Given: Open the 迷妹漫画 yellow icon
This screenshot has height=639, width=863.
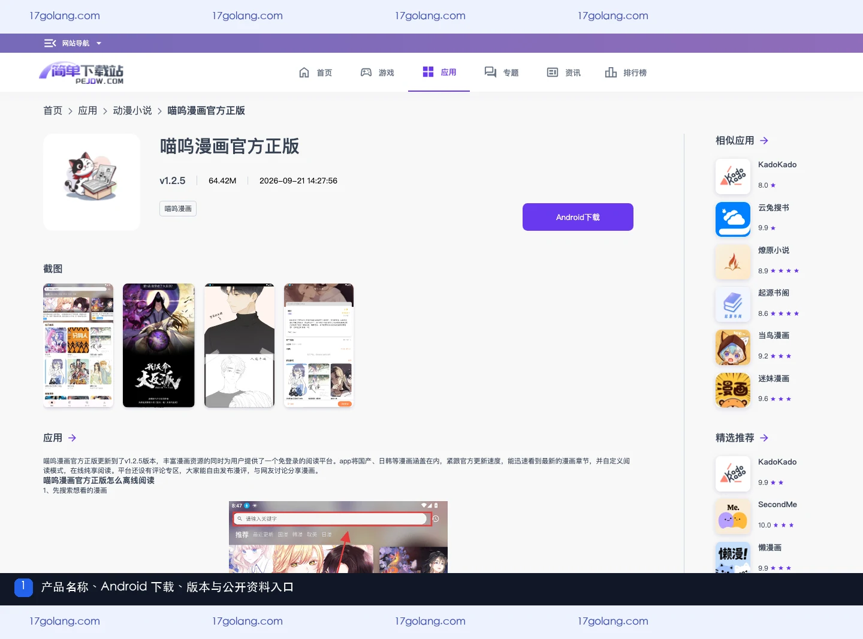Looking at the screenshot, I should pos(733,390).
